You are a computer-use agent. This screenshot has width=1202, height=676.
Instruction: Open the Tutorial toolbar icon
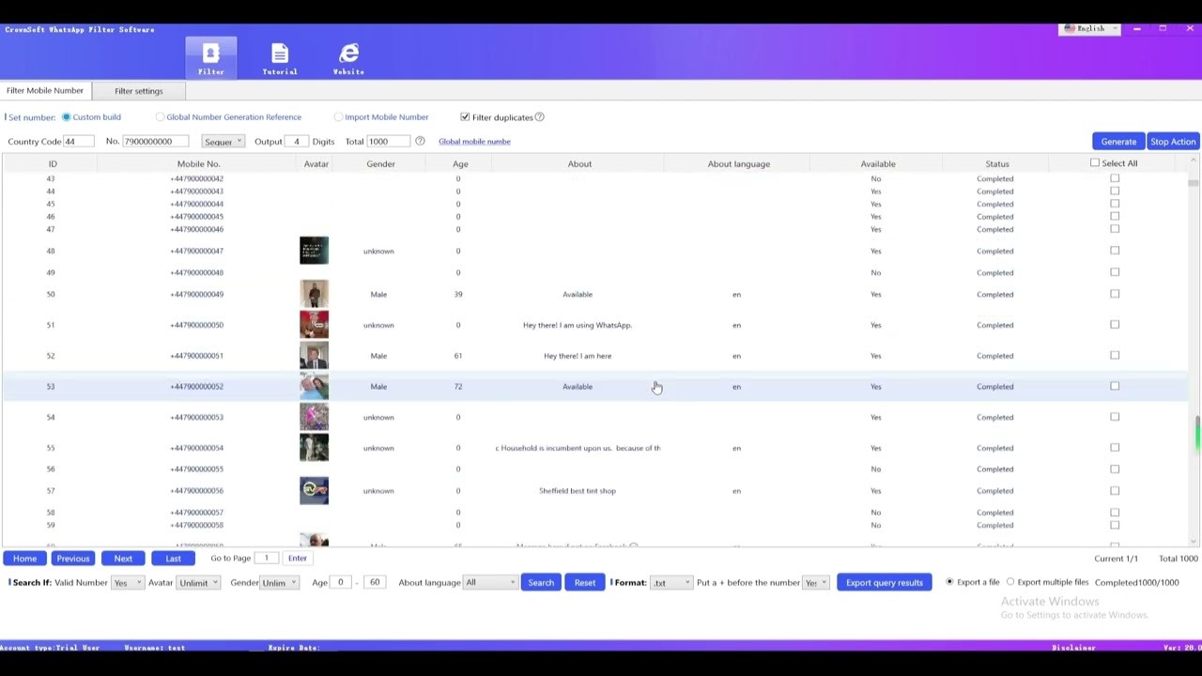coord(280,58)
